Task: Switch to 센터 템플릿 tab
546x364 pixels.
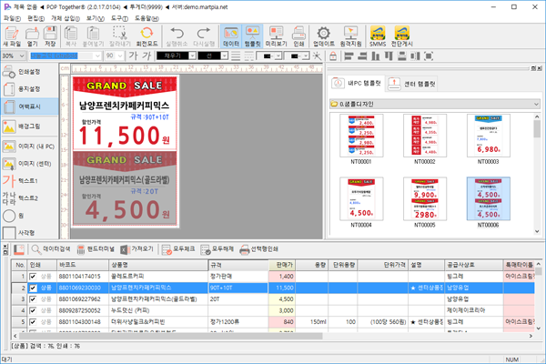Action: [412, 84]
